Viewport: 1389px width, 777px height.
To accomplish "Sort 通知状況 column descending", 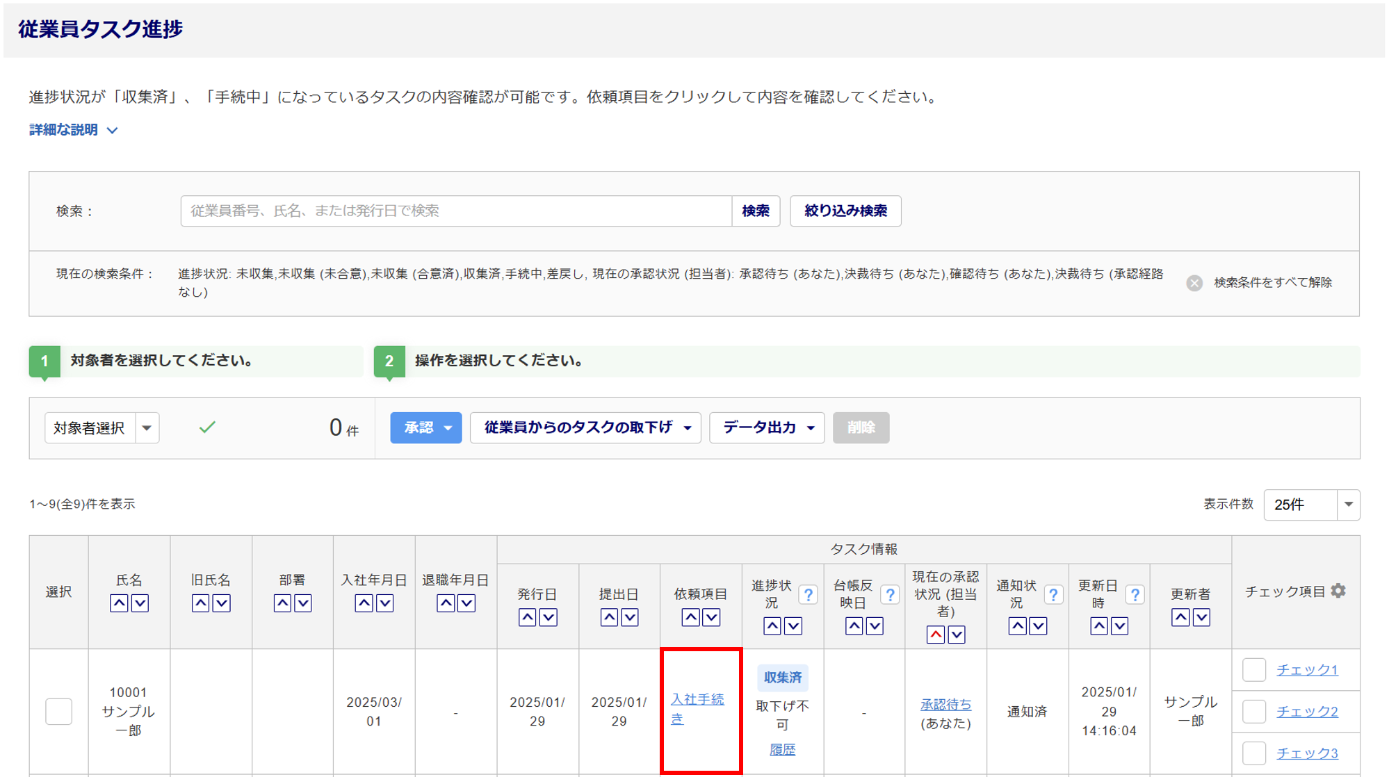I will coord(1038,626).
